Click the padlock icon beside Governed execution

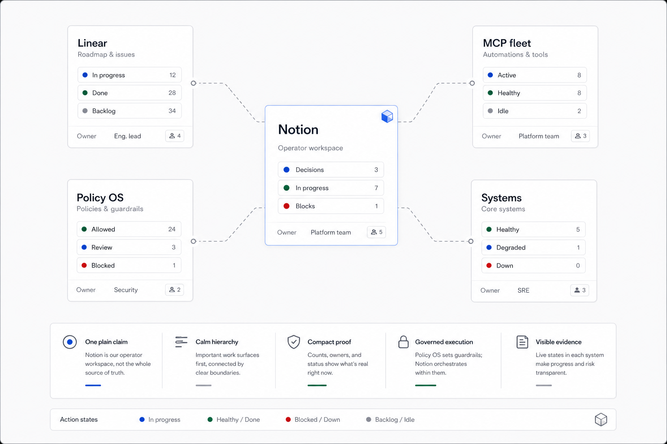(403, 342)
